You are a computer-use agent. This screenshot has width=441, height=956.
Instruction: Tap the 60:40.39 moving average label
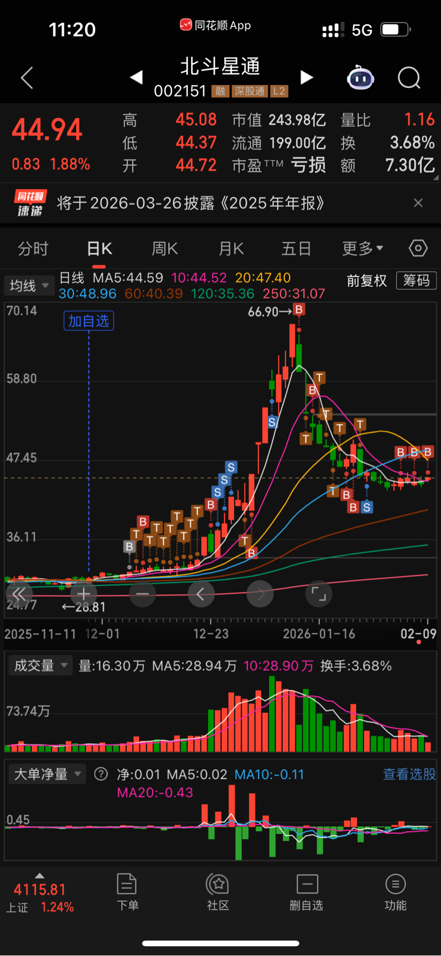(154, 294)
